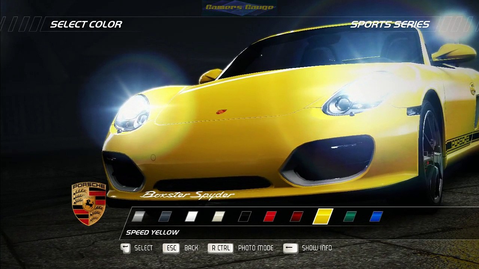The height and width of the screenshot is (269, 479).
Task: Click the SELECT COLOR heading
Action: 86,24
